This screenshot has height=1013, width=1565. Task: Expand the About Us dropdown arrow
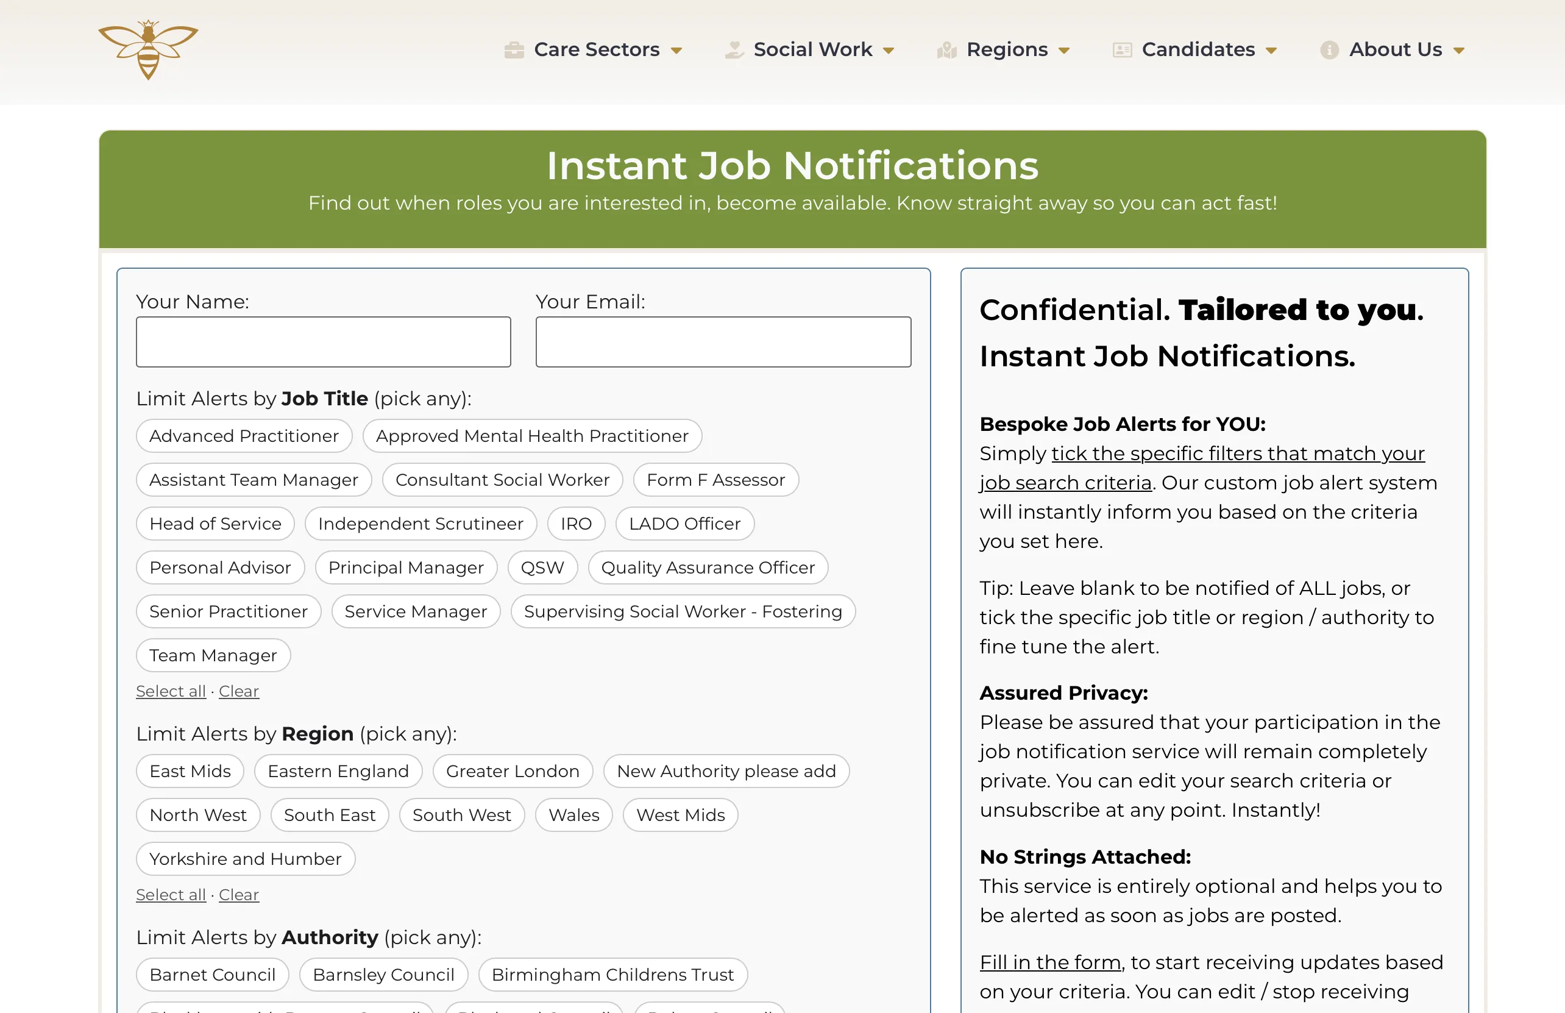[1458, 51]
